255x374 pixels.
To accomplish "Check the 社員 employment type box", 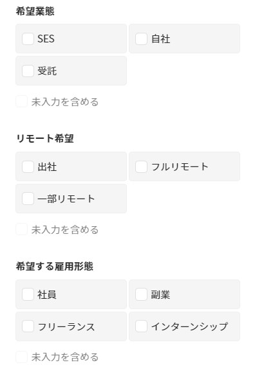I will (x=28, y=294).
